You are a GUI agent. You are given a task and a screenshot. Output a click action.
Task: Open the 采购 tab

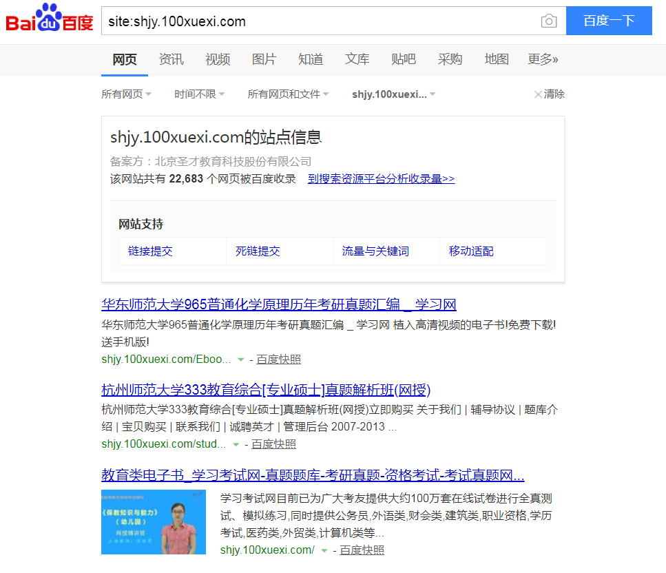450,59
